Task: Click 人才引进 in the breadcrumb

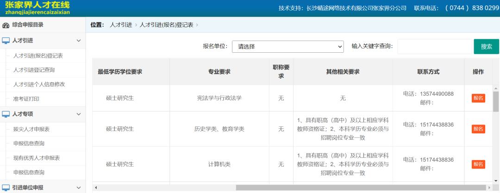Action: click(121, 25)
